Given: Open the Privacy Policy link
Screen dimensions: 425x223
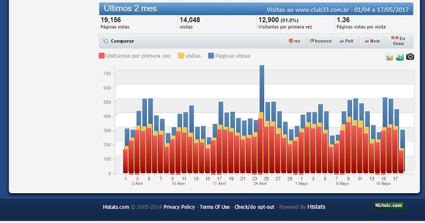Looking at the screenshot, I should click(x=179, y=207).
